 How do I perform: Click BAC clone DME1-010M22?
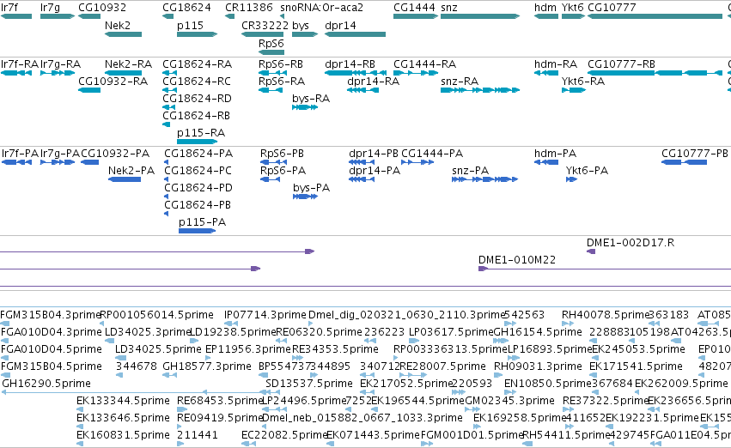[517, 260]
